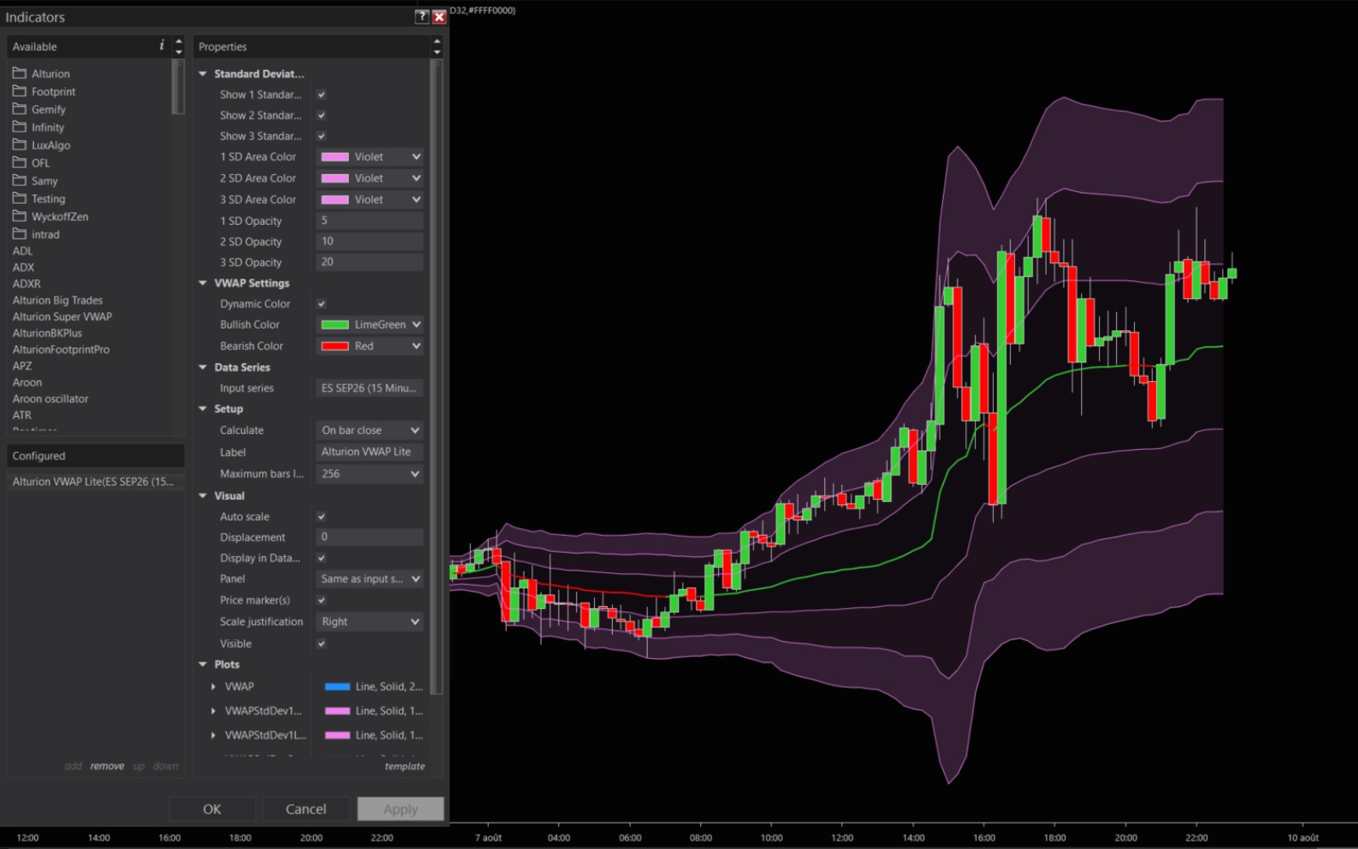The width and height of the screenshot is (1358, 849).
Task: Select Alturion Big Trades indicator
Action: pyautogui.click(x=58, y=300)
